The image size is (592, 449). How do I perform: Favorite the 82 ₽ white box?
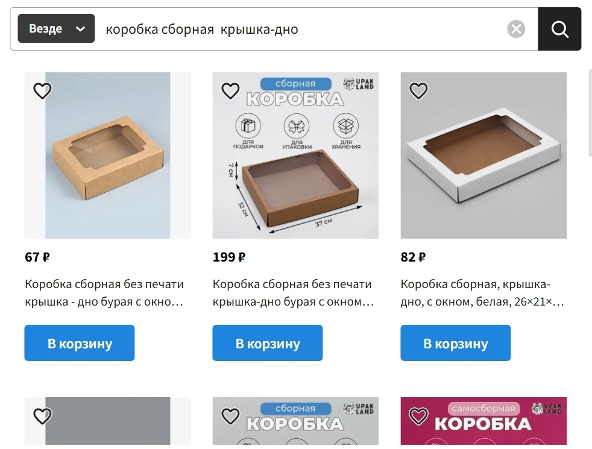[x=418, y=90]
